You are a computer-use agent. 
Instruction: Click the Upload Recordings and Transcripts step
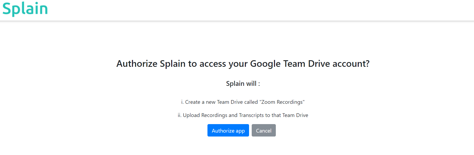tap(243, 115)
